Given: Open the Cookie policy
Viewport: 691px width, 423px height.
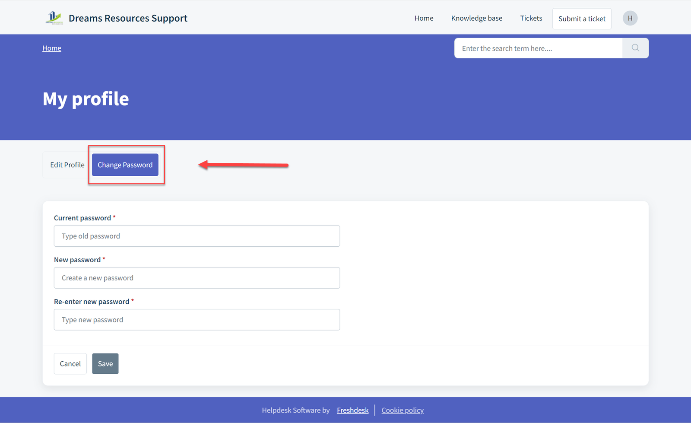Looking at the screenshot, I should pos(402,410).
